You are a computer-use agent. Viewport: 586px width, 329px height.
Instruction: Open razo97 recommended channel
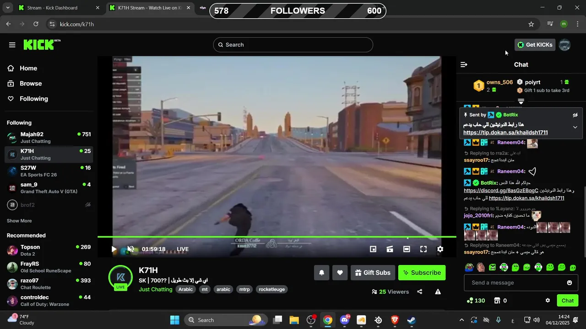click(49, 284)
